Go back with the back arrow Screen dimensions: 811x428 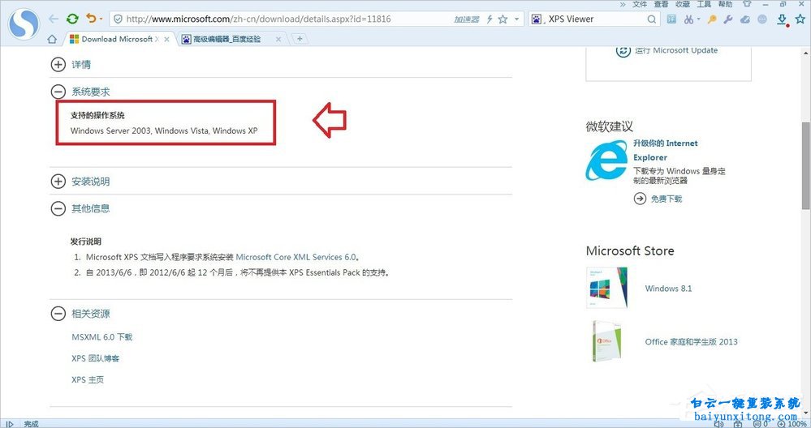54,19
